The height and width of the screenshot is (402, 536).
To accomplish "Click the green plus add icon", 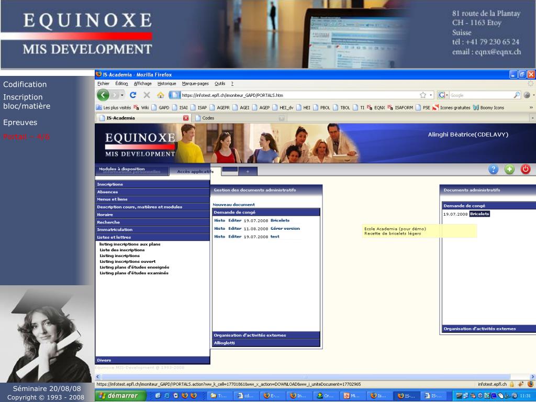I will tap(509, 169).
